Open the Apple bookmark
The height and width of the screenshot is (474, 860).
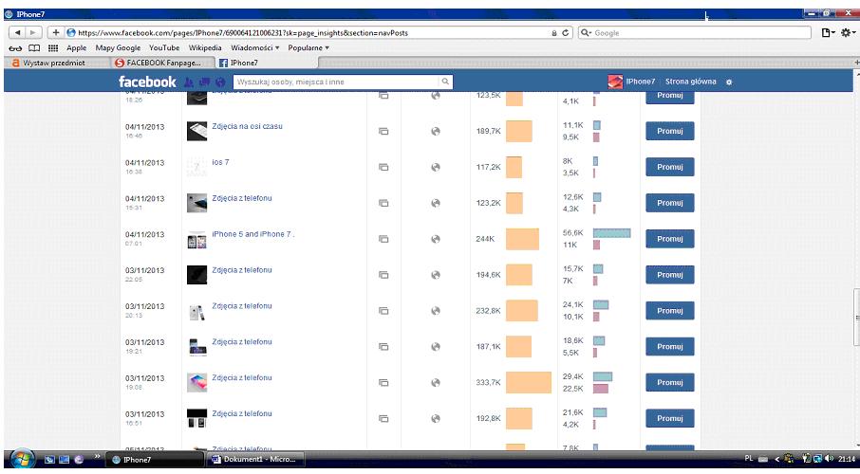(x=76, y=48)
